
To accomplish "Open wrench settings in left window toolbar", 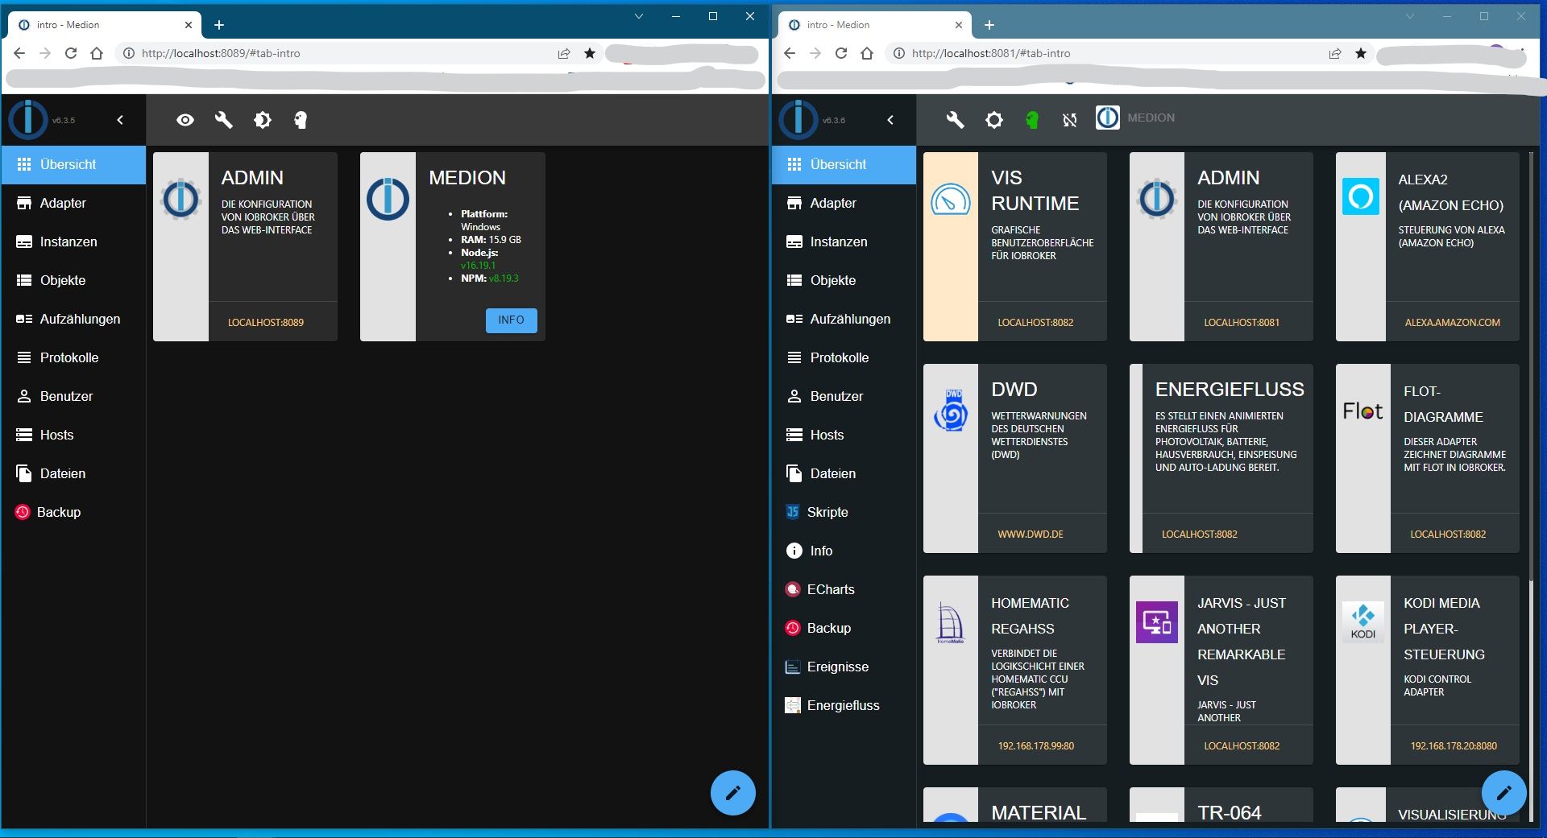I will tap(224, 120).
